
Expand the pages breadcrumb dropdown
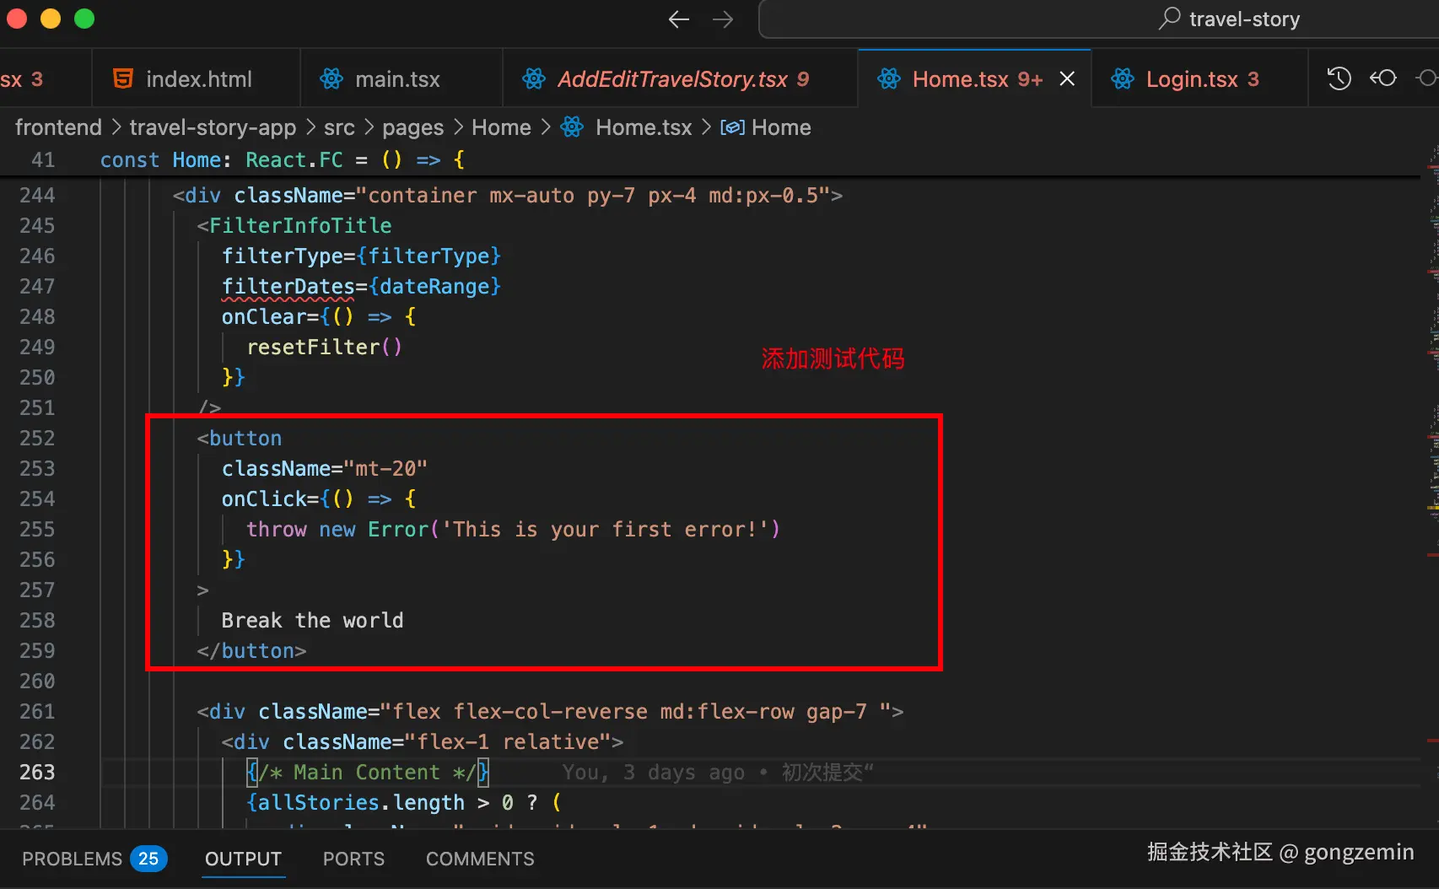pos(412,127)
